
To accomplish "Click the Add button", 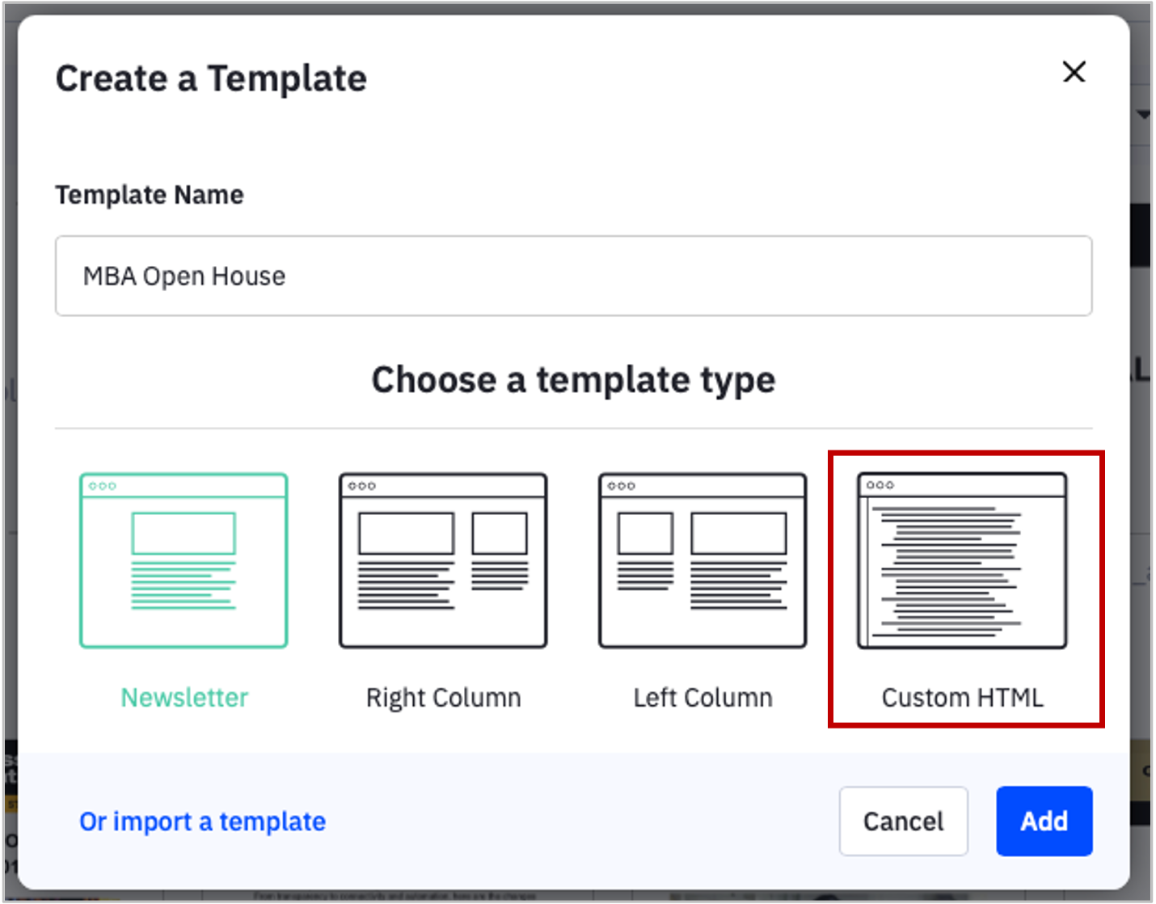I will pyautogui.click(x=1044, y=821).
